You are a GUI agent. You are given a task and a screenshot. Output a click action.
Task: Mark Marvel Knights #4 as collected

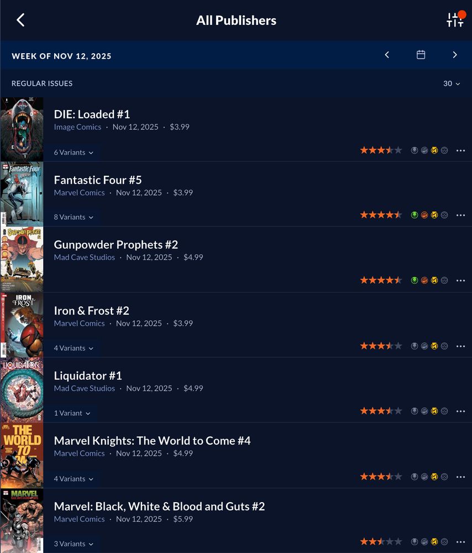(424, 477)
